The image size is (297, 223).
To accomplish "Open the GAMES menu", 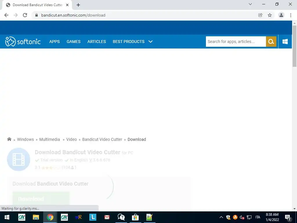I will pyautogui.click(x=73, y=42).
